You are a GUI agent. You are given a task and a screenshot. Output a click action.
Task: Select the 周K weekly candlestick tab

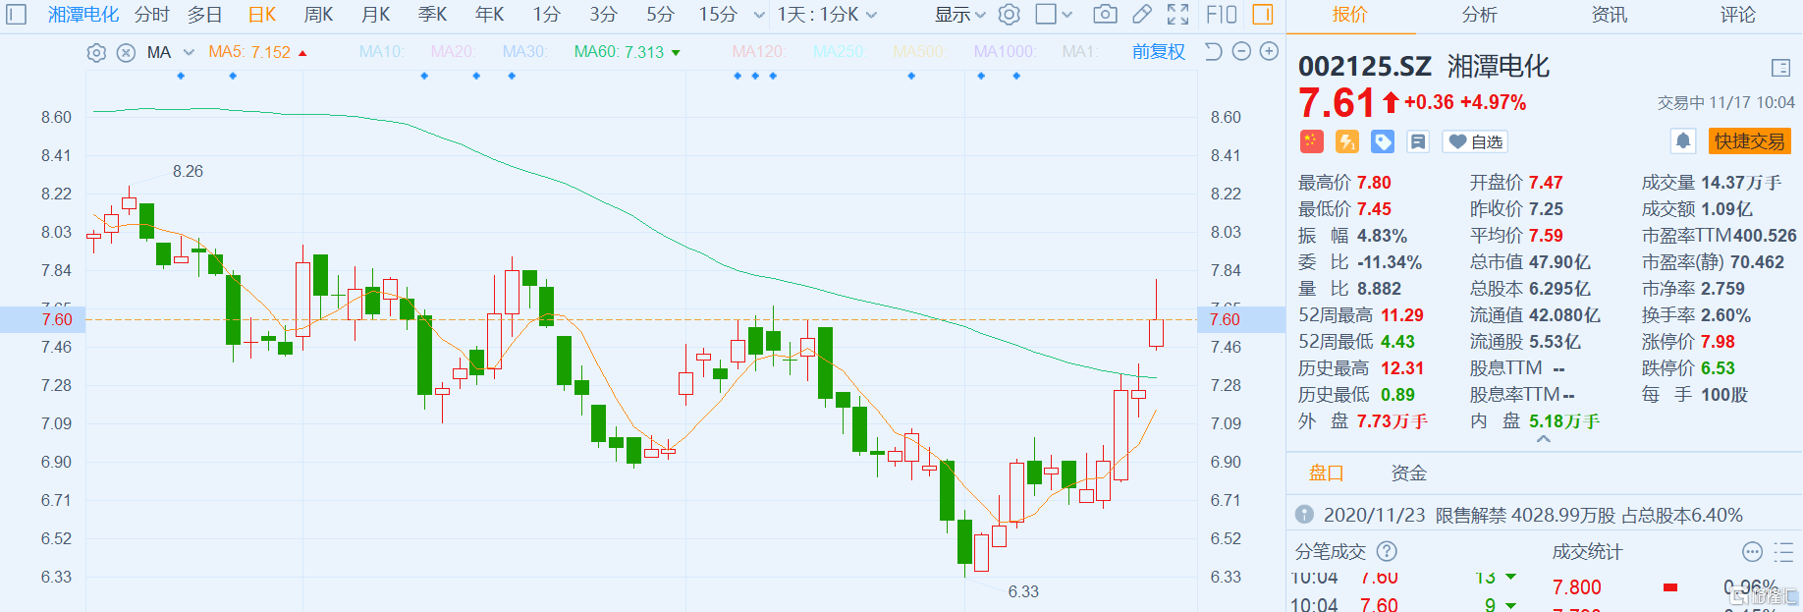tap(318, 15)
